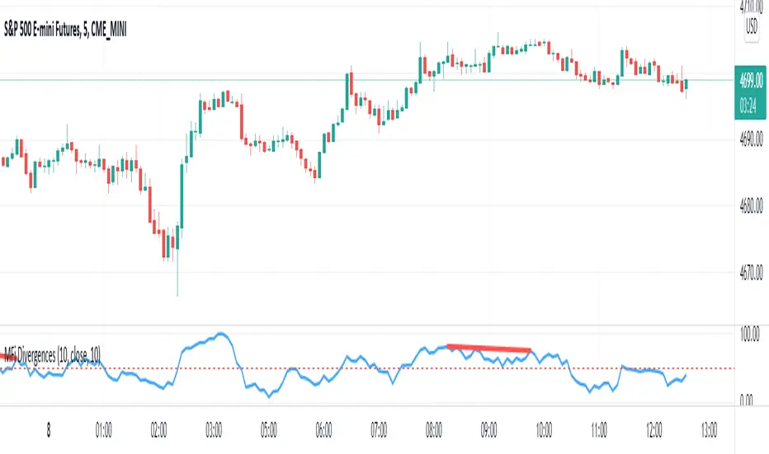This screenshot has height=454, width=769.
Task: Click the 12:00 time axis label
Action: click(x=653, y=429)
